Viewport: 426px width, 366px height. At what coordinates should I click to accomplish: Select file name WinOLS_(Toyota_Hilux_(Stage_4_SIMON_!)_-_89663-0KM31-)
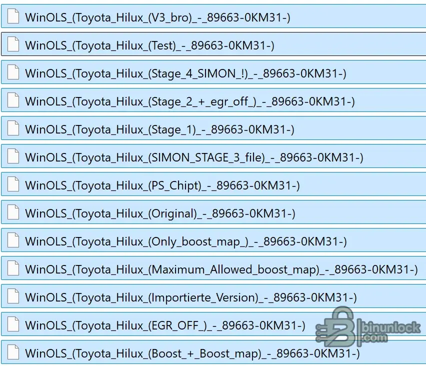pos(186,73)
